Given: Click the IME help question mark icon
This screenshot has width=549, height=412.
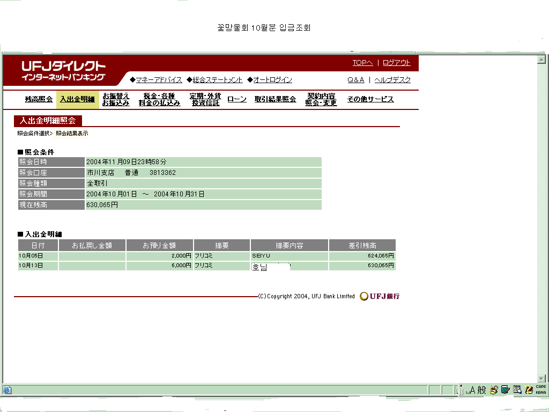Looking at the screenshot, I should tap(529, 390).
